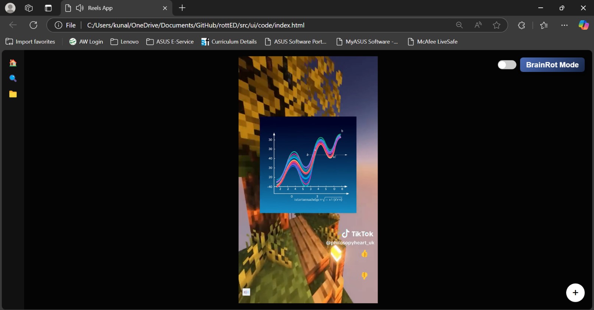Open the Copilot icon
This screenshot has height=310, width=594.
coord(583,25)
